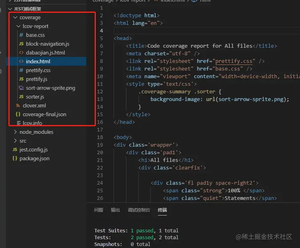The height and width of the screenshot is (248, 300).
Task: Expand the src folder chevron
Action: pyautogui.click(x=15, y=141)
